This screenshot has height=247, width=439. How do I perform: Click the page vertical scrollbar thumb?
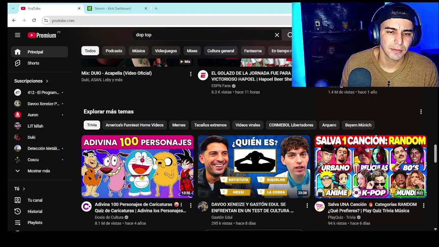[x=436, y=154]
